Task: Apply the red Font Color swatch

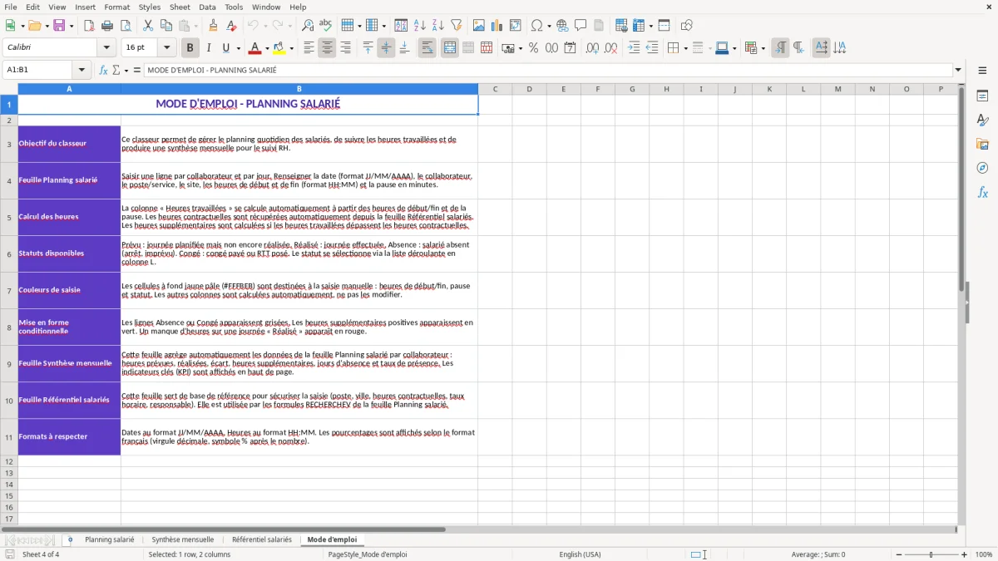Action: [255, 48]
